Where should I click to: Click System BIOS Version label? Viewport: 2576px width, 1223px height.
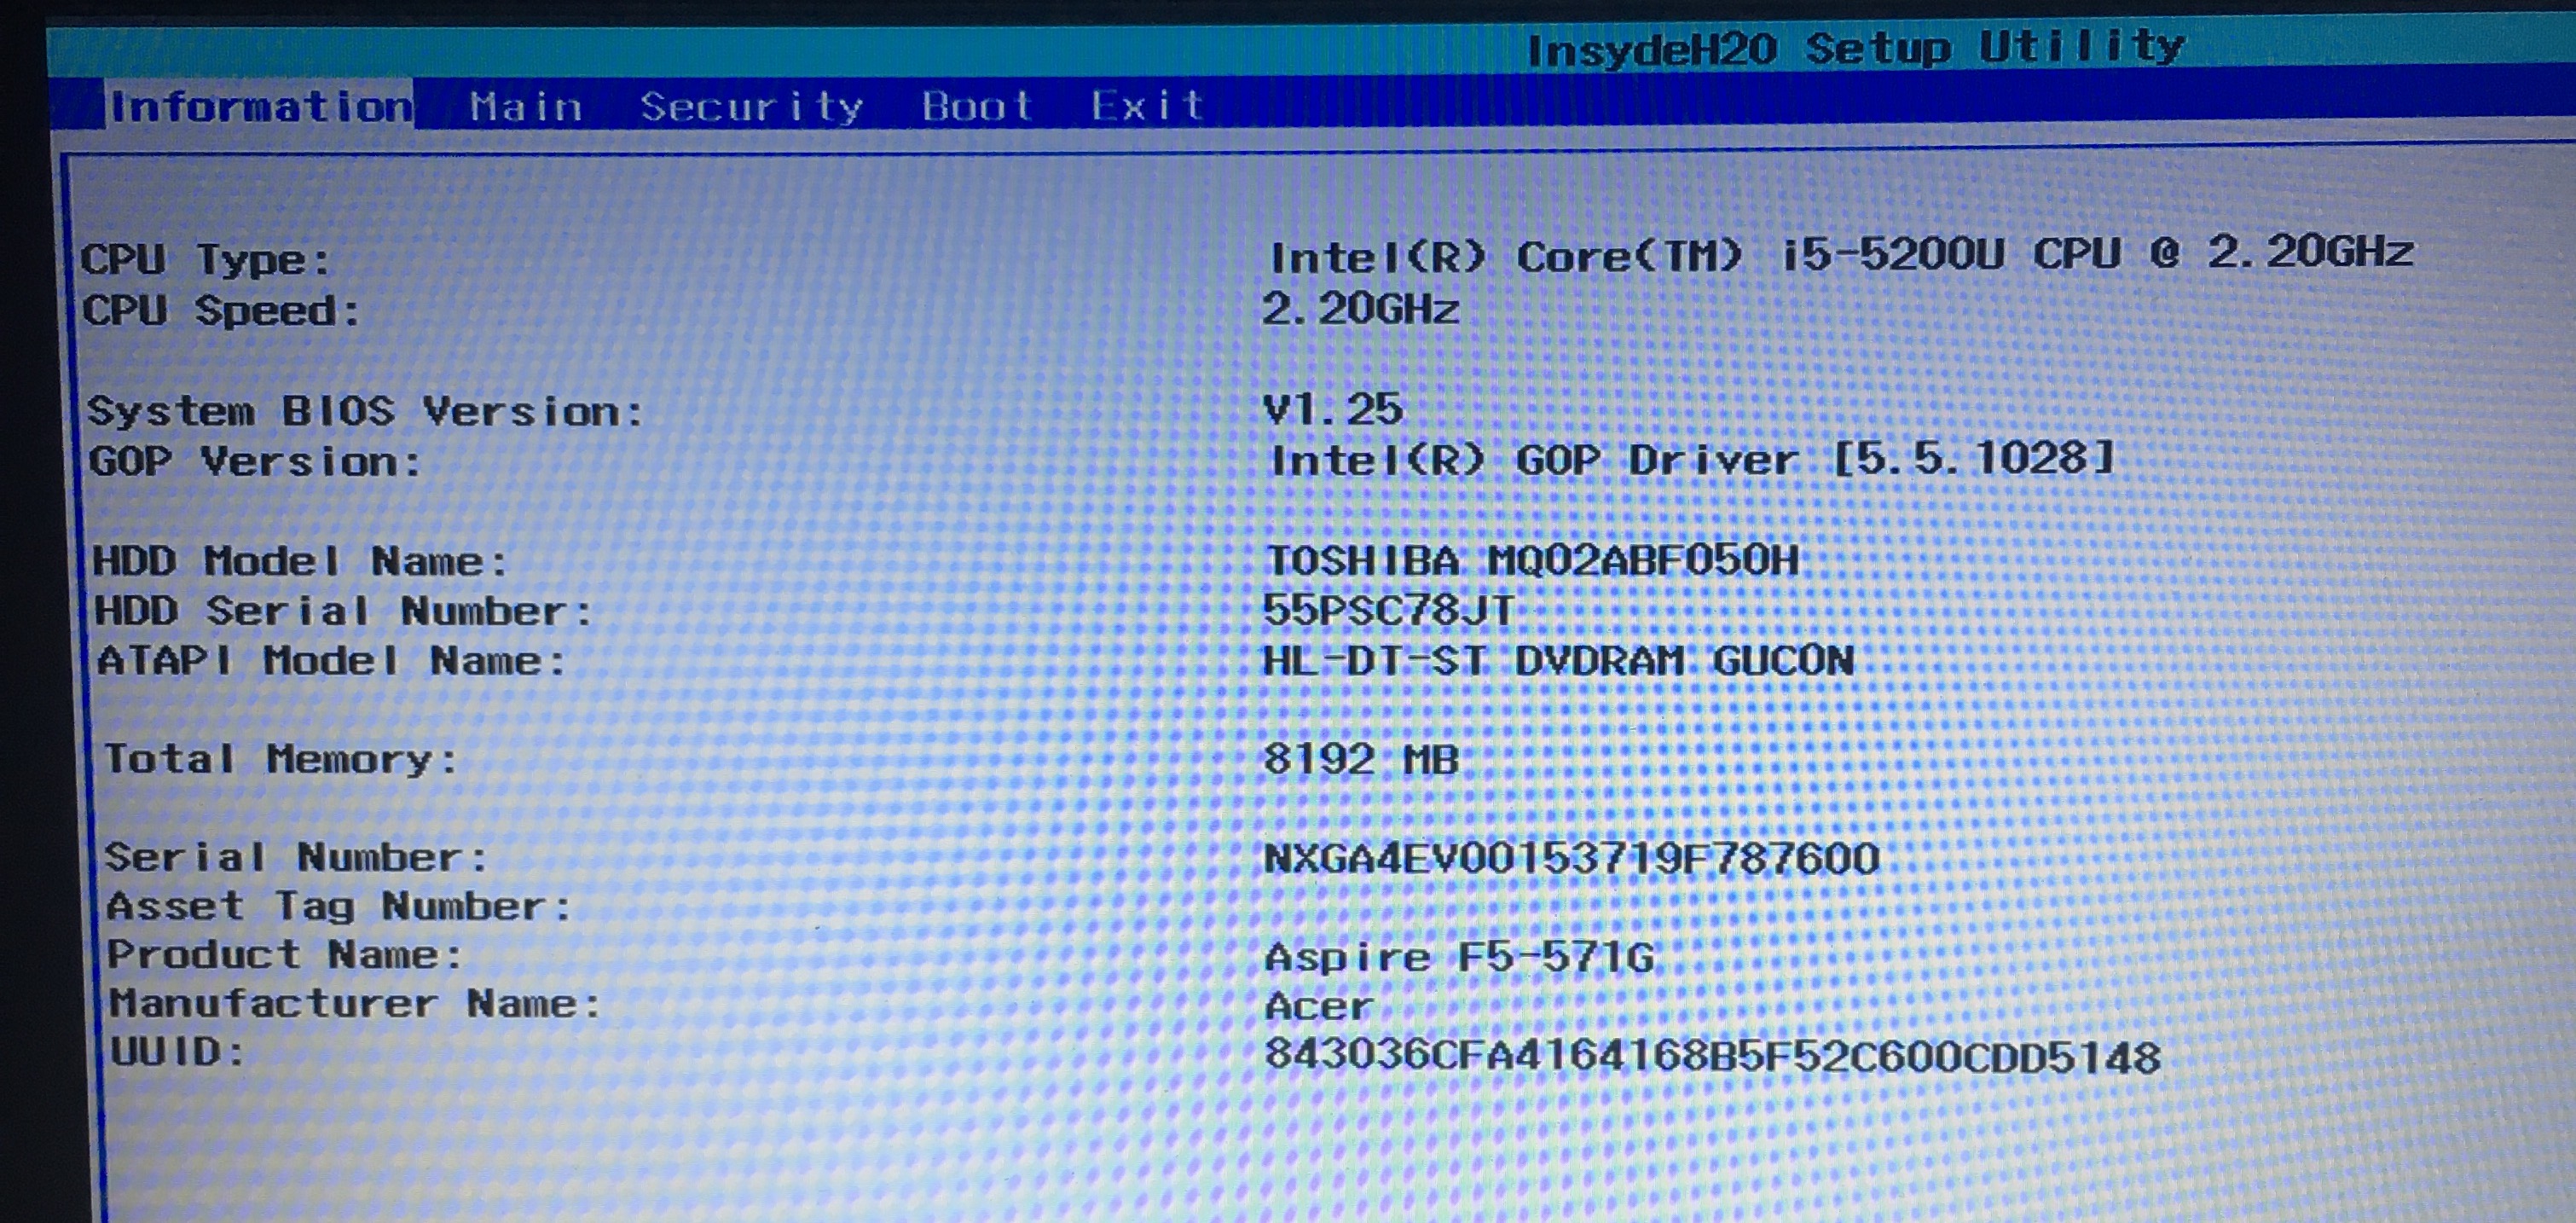click(x=365, y=411)
